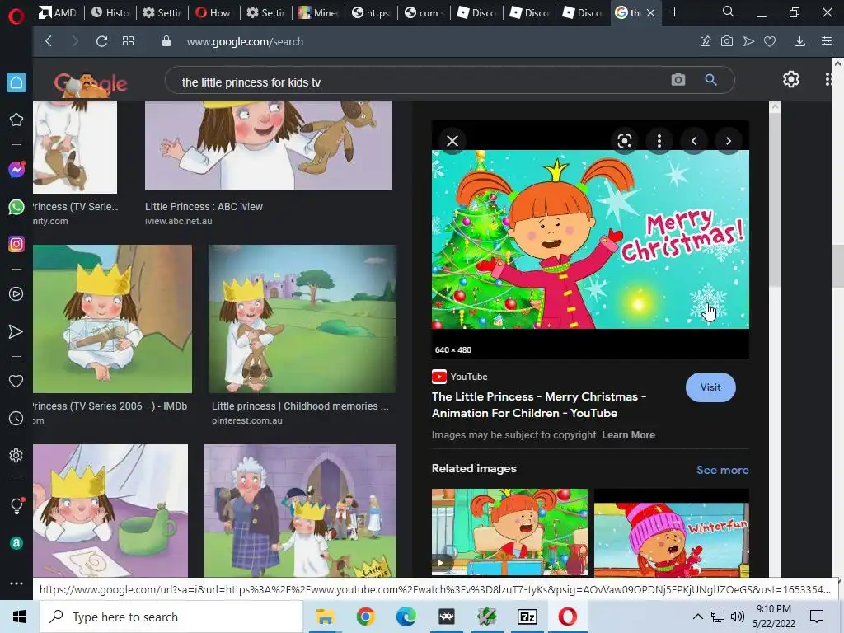844x633 pixels.
Task: Switch to History tab
Action: point(110,12)
